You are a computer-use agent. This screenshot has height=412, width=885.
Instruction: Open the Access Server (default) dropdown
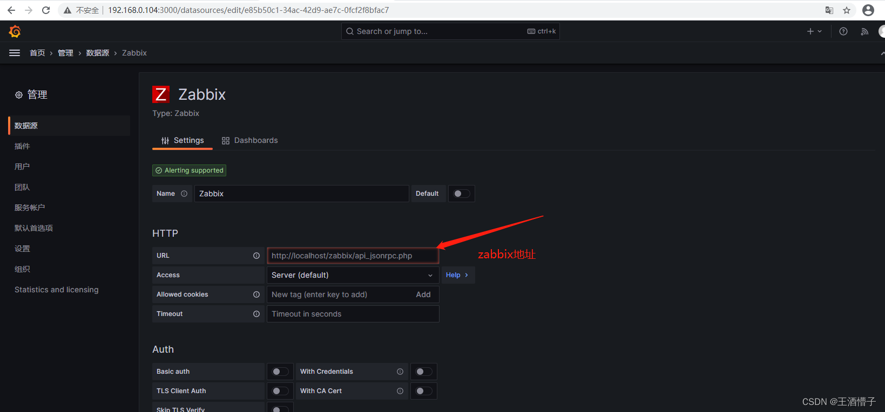[x=353, y=275]
